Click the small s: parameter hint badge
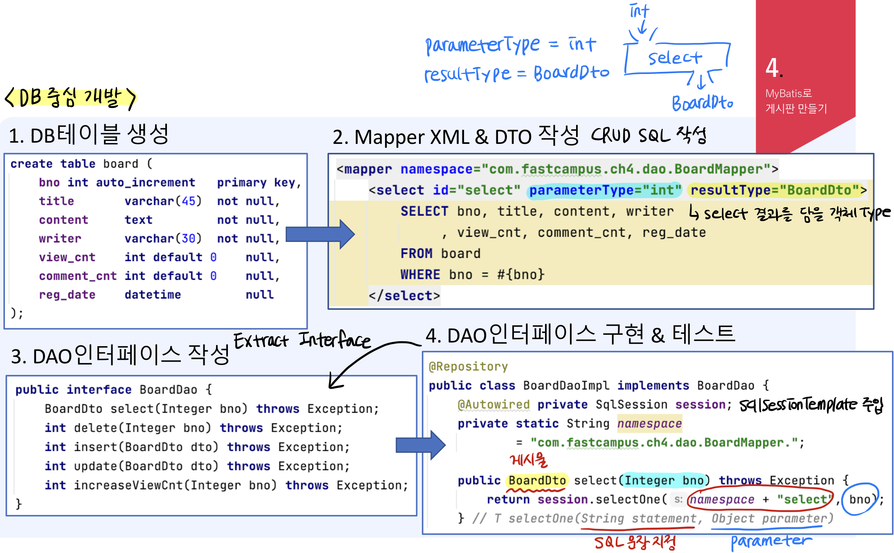894x553 pixels. pyautogui.click(x=678, y=499)
